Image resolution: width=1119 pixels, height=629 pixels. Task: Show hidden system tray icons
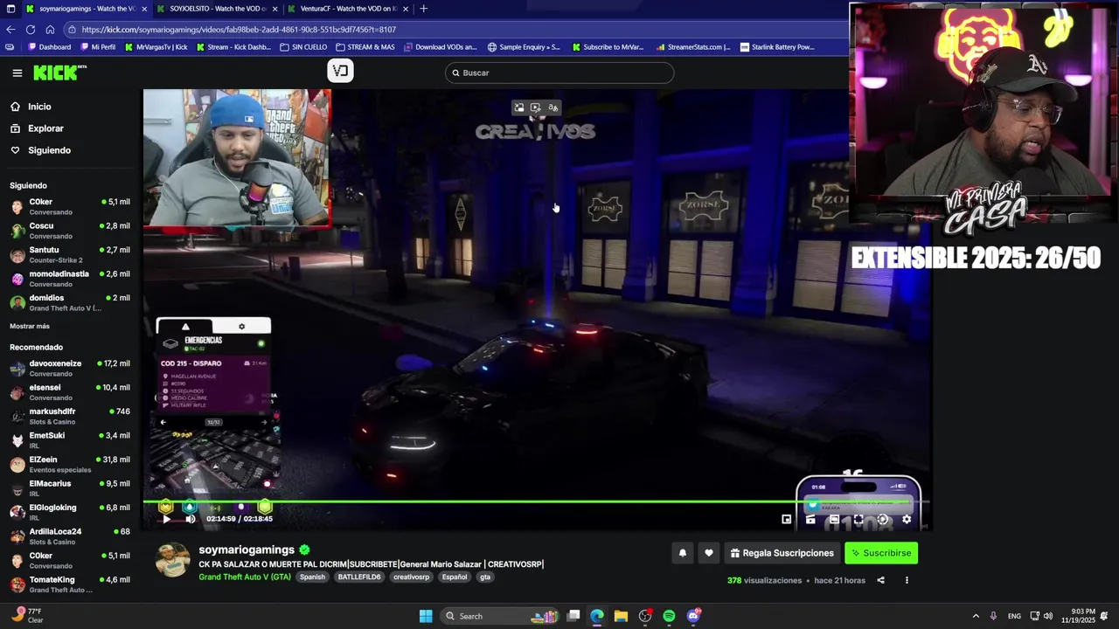coord(976,616)
